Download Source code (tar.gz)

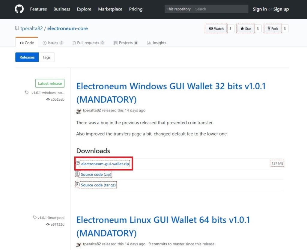coord(98,185)
